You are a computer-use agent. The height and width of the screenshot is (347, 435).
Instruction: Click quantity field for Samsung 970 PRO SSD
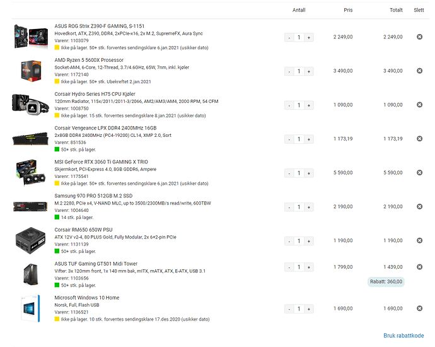(x=299, y=207)
